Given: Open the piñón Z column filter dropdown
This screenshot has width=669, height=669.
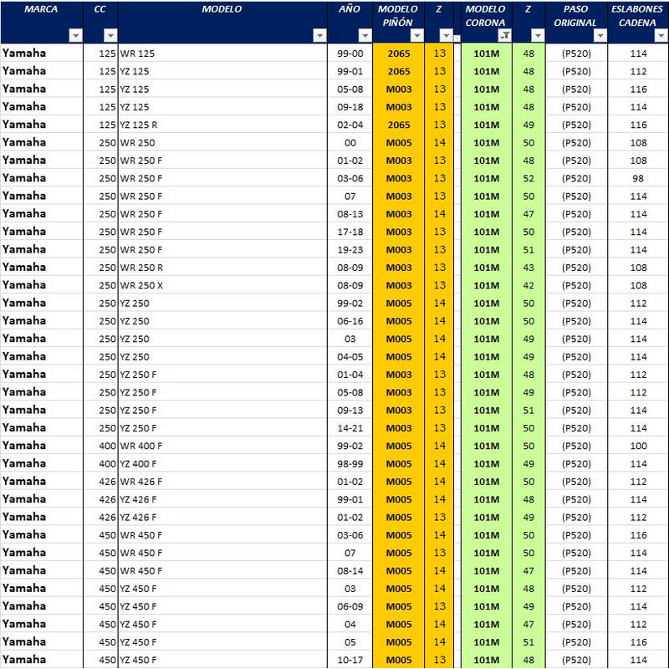Looking at the screenshot, I should coord(446,35).
